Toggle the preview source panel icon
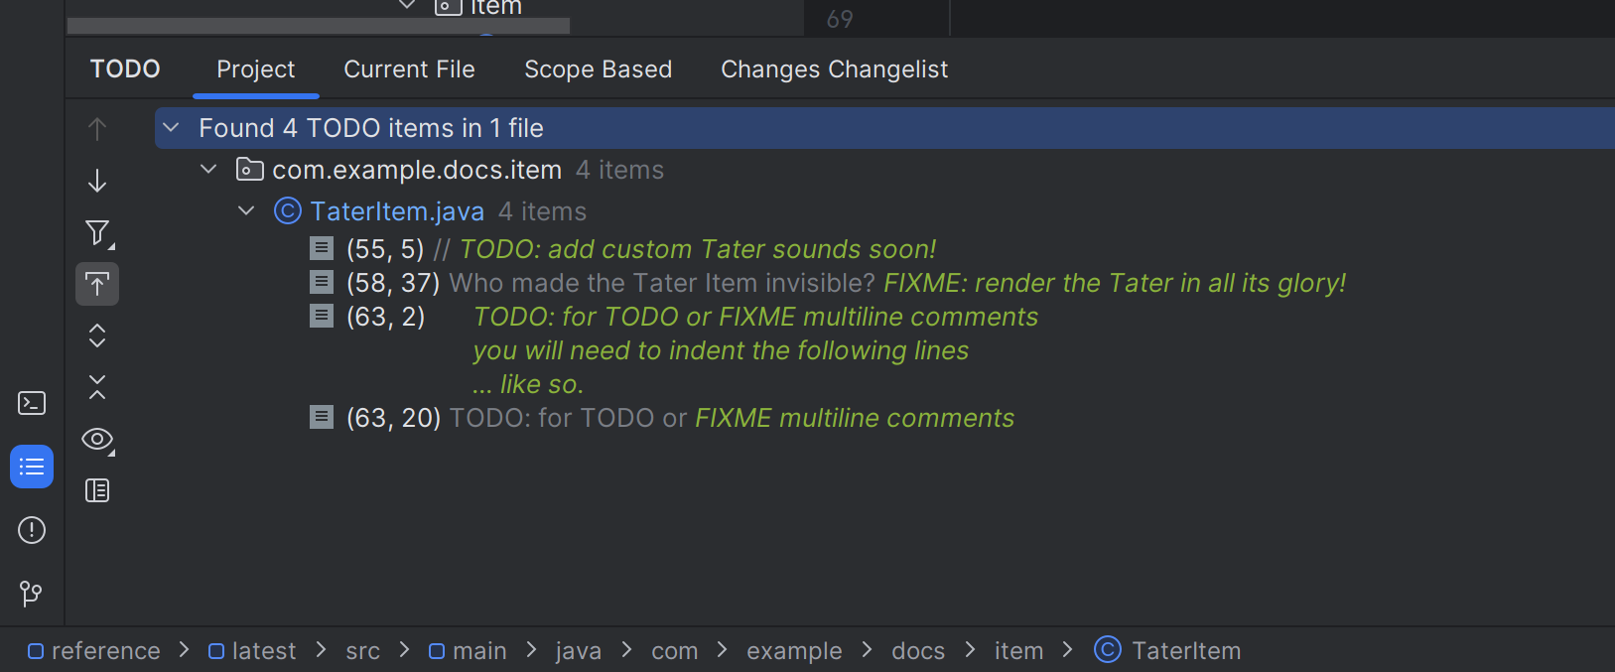This screenshot has height=672, width=1615. coord(96,489)
